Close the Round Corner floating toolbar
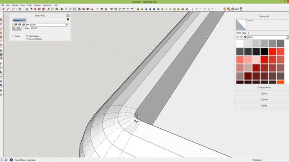The image size is (289, 162). 24,20
